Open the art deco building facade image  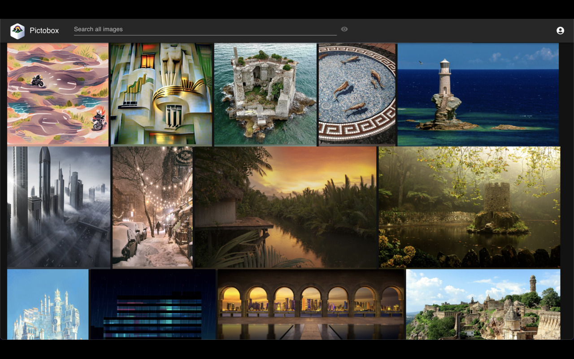(x=161, y=94)
